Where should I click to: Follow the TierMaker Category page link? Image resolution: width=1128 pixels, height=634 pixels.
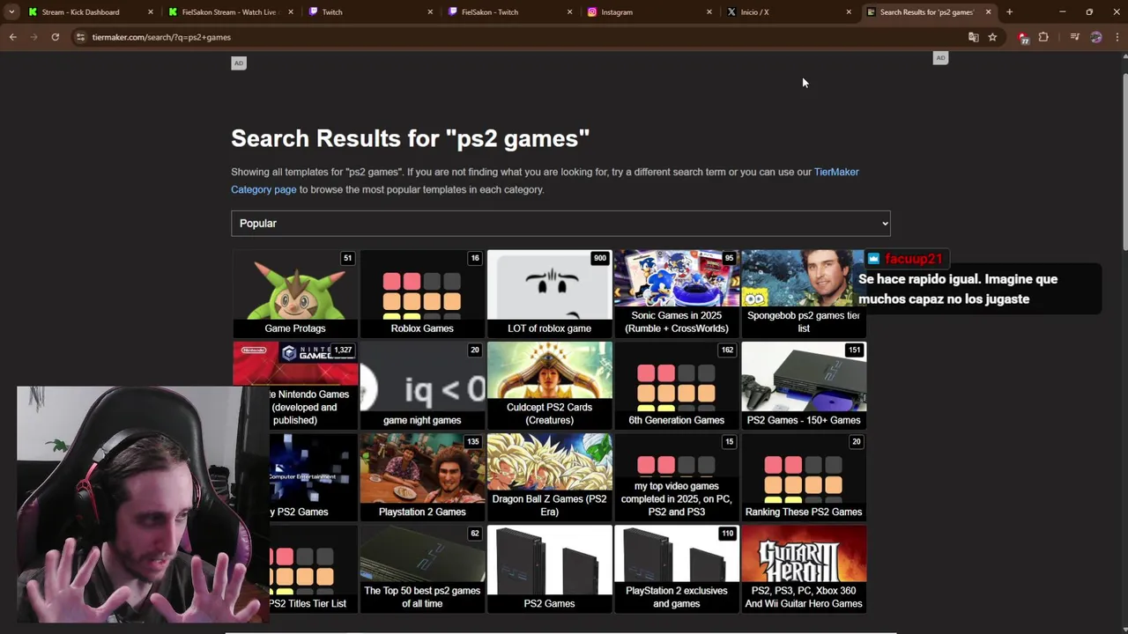pyautogui.click(x=545, y=181)
